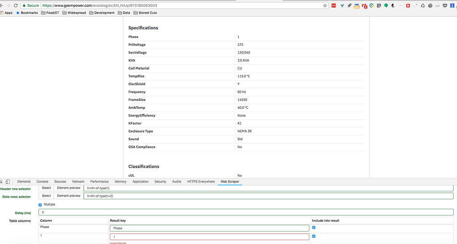457x244 pixels.
Task: Click the rocket extension icon
Action: 349,6
